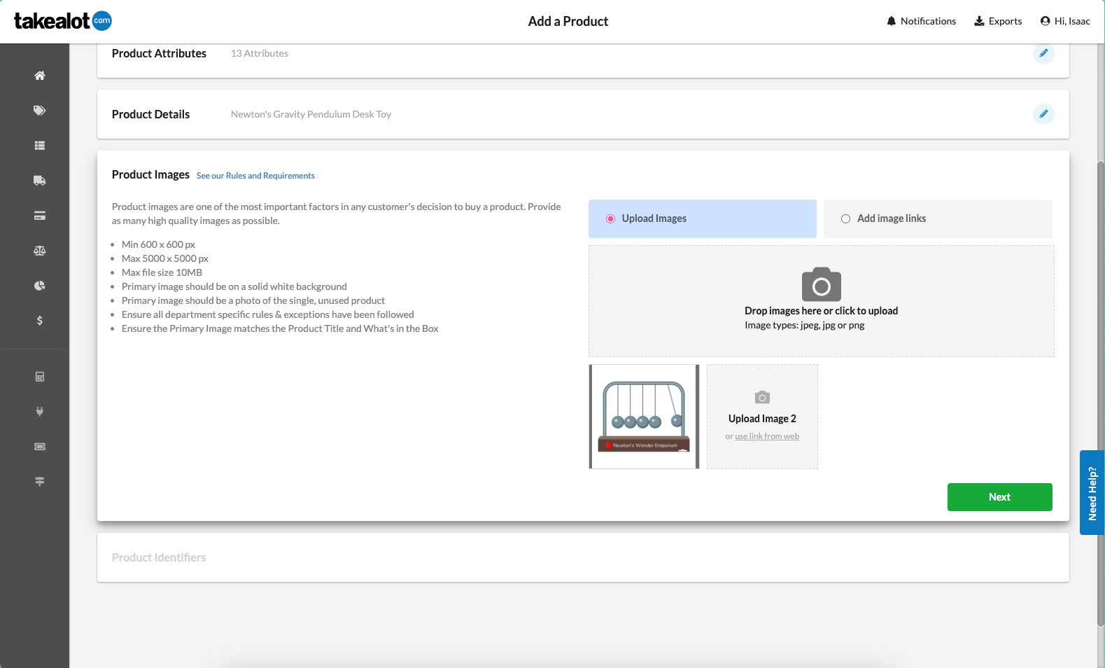Open the pie chart reports icon
The height and width of the screenshot is (668, 1105).
[40, 286]
